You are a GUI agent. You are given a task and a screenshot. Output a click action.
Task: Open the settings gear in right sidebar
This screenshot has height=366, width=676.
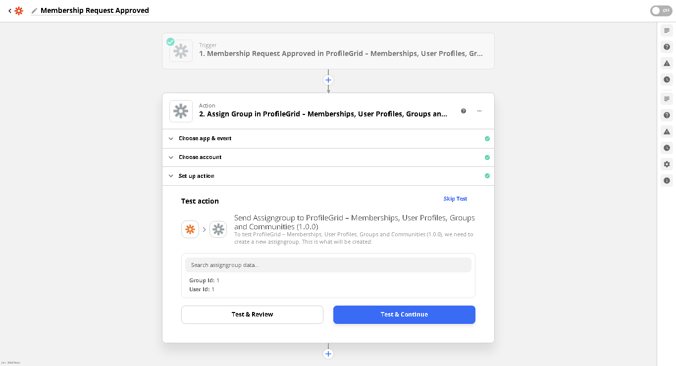coord(667,164)
